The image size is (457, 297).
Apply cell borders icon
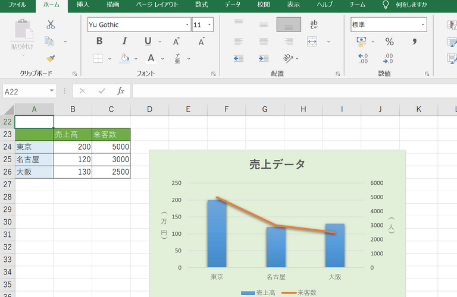click(98, 58)
